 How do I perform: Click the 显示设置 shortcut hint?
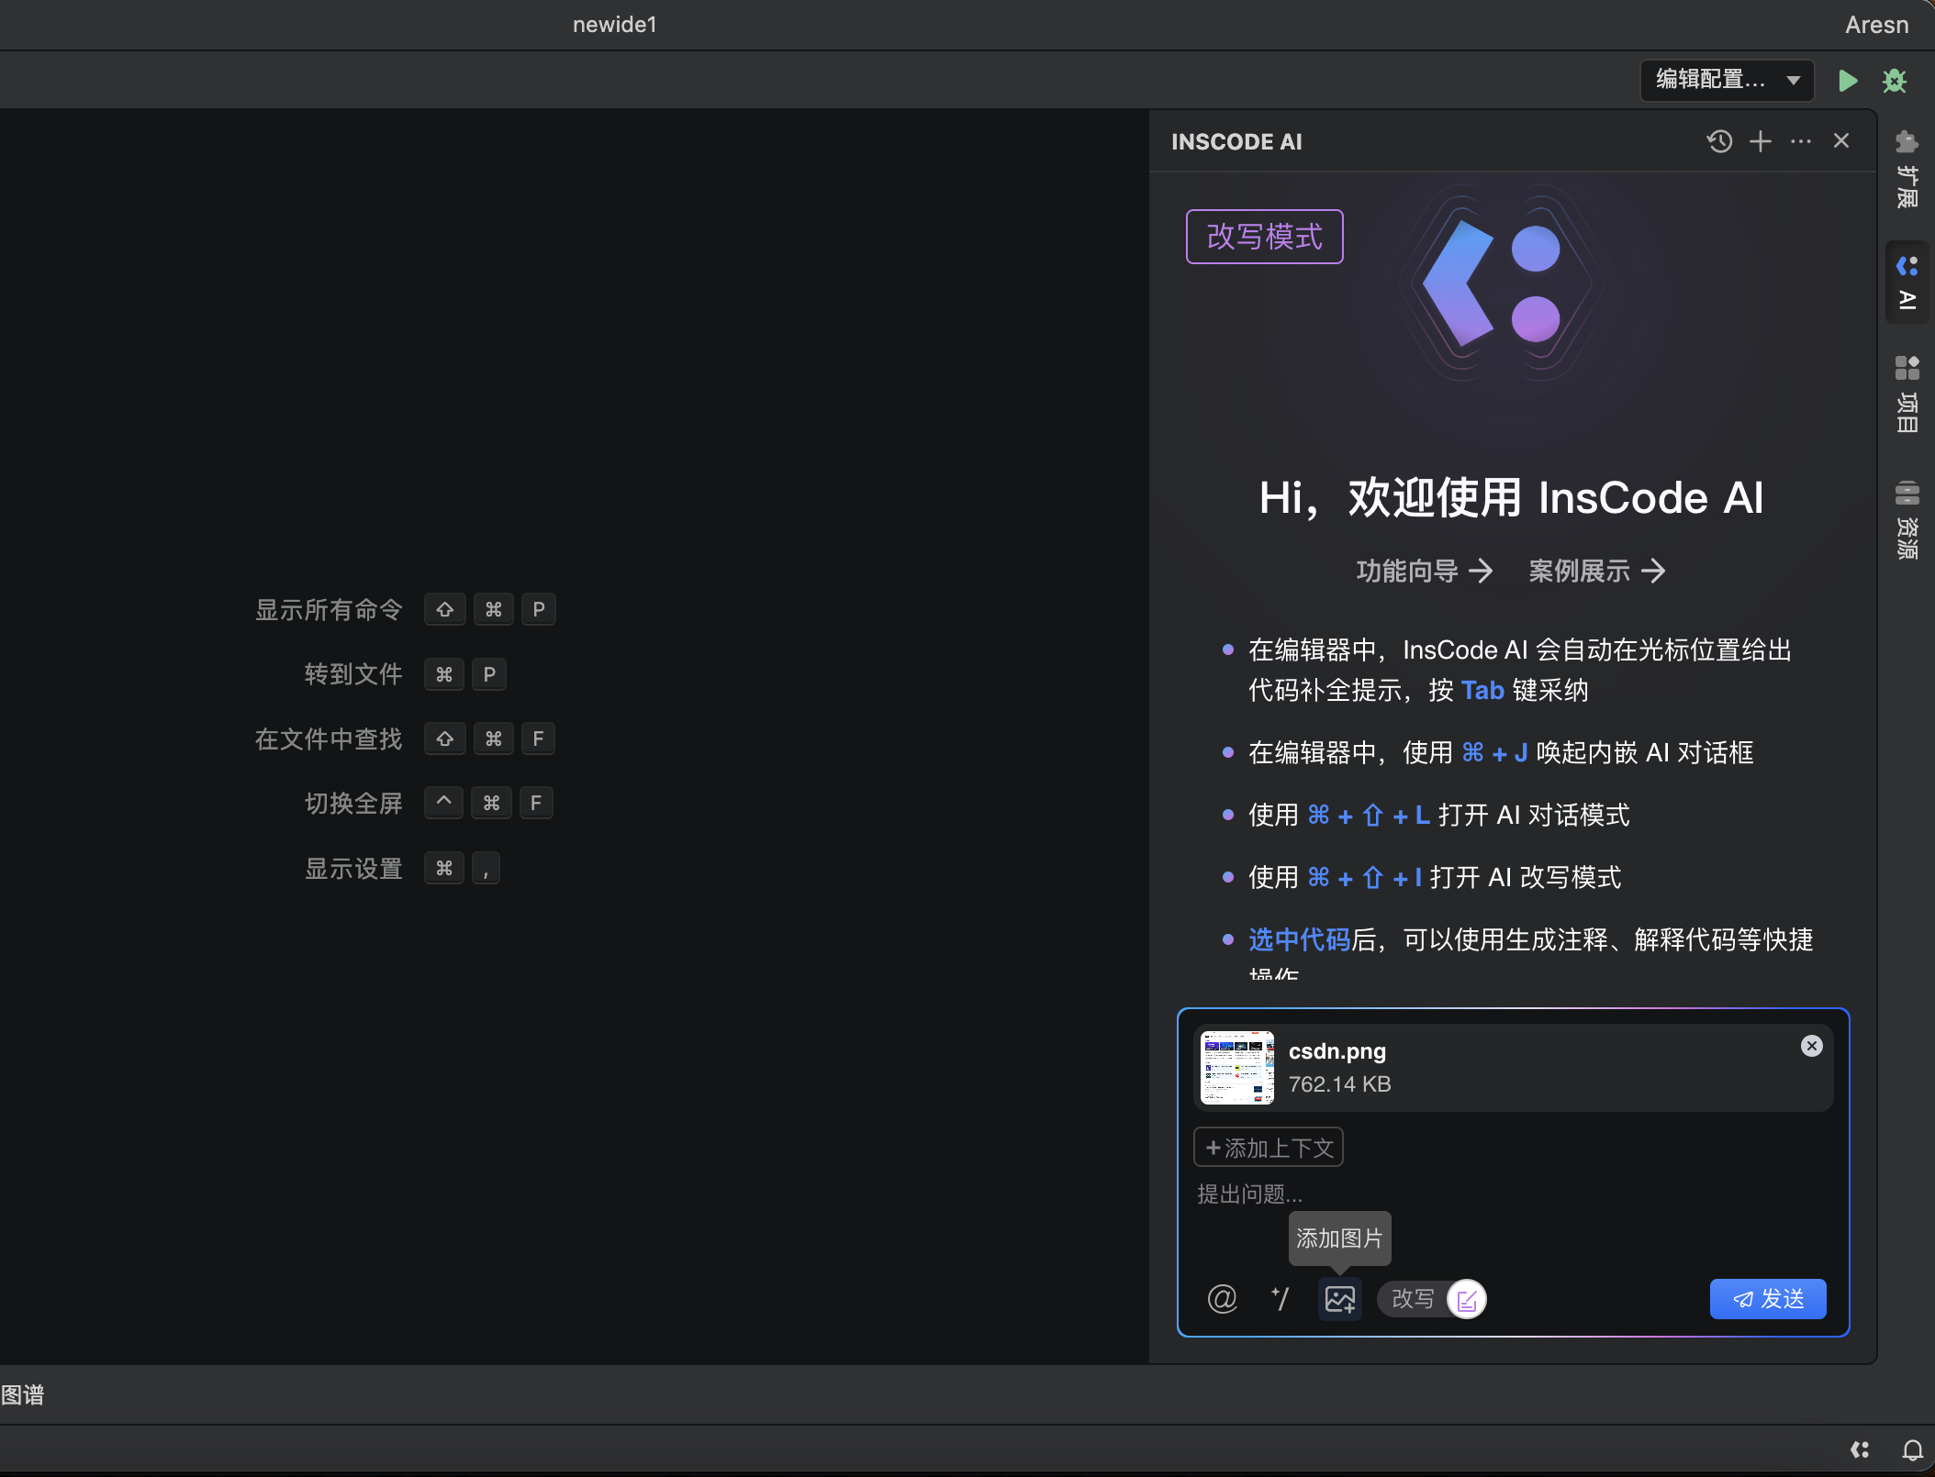click(x=402, y=868)
